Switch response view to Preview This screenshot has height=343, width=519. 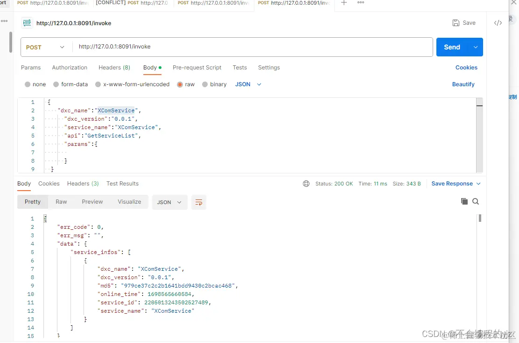pos(92,202)
